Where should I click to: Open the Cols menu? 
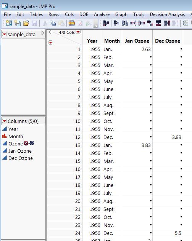(69, 14)
